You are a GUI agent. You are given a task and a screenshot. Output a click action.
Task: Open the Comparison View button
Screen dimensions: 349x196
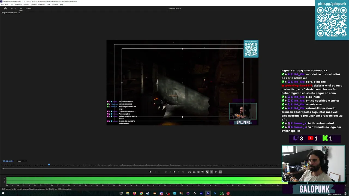(203, 172)
